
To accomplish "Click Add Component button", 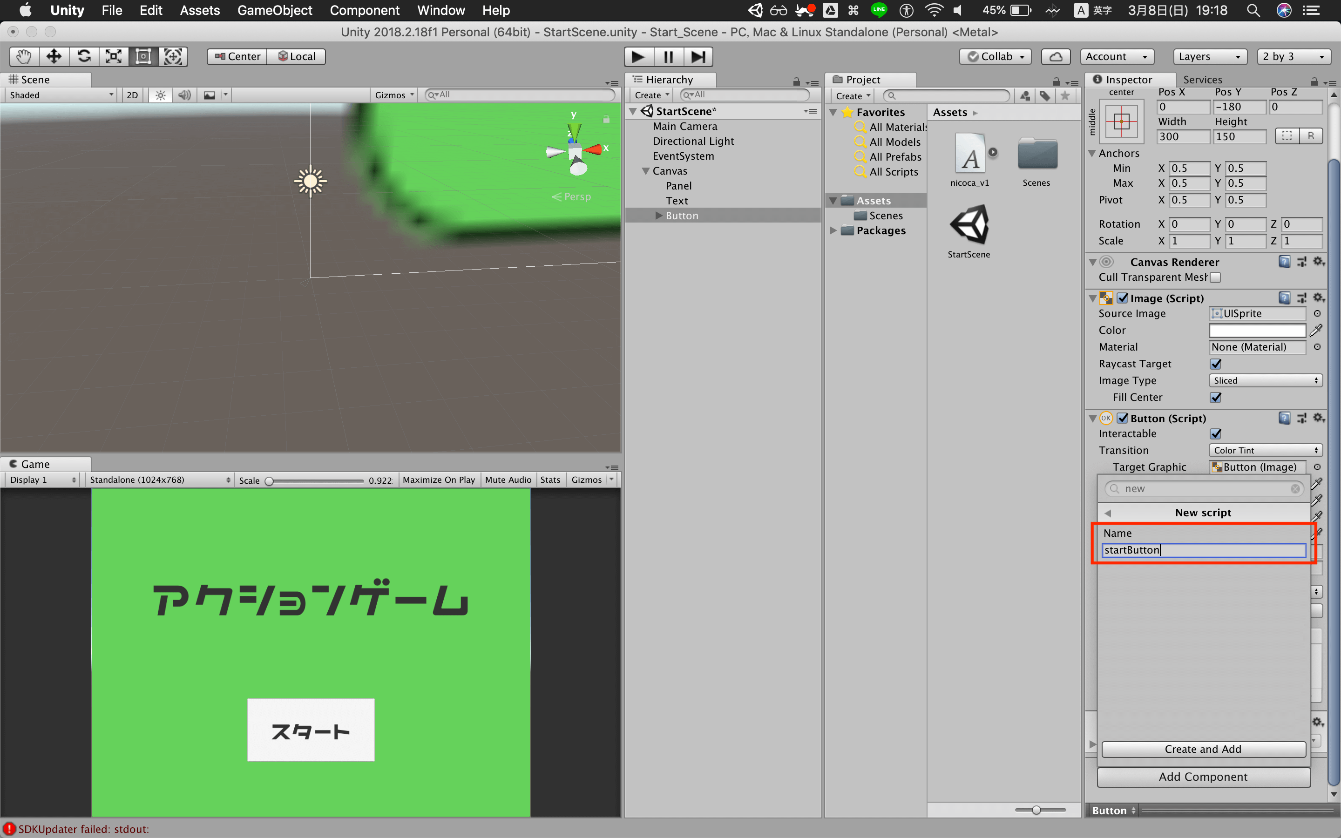I will tap(1203, 777).
